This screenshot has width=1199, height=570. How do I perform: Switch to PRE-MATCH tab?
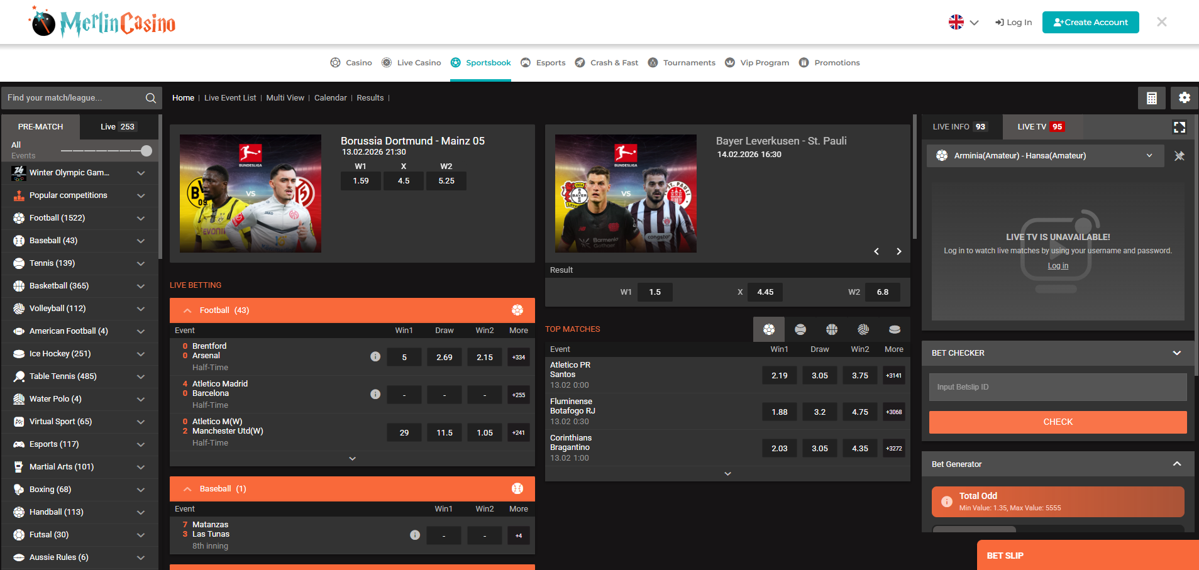coord(41,127)
